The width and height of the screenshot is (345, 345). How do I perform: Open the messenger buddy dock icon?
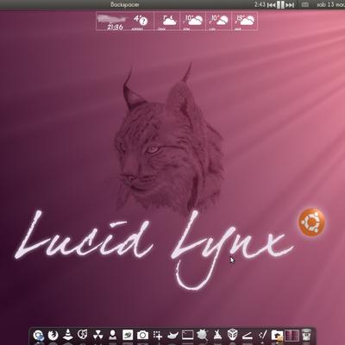tap(112, 335)
